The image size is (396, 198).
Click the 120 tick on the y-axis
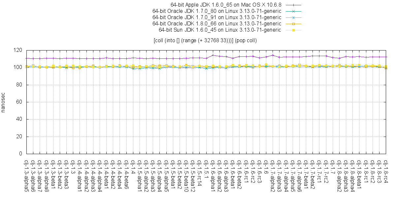coord(18,50)
